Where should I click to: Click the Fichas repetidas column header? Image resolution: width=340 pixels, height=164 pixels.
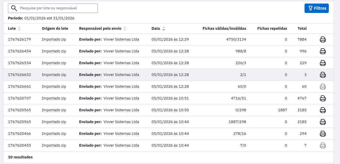(272, 29)
